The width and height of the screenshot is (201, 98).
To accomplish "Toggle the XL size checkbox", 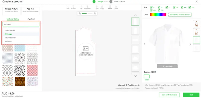I will pos(174,8).
